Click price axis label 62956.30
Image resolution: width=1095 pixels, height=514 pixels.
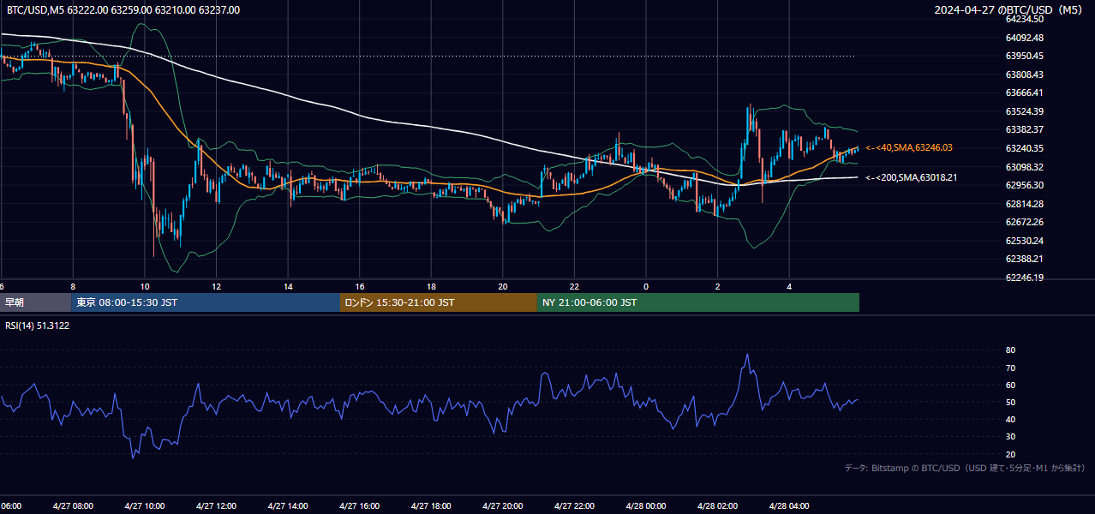click(1025, 185)
